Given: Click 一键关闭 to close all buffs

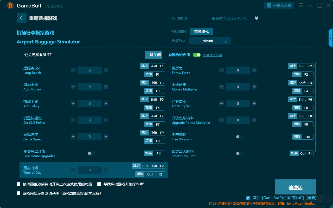Looking at the screenshot, I should point(153,55).
